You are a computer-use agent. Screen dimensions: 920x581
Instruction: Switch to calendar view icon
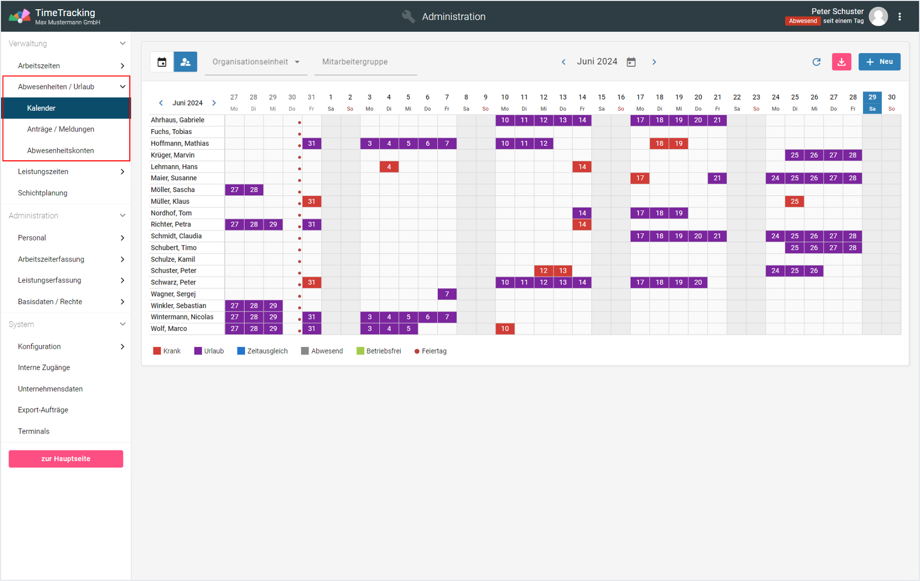[162, 62]
